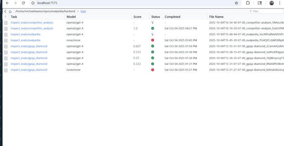Image resolution: width=284 pixels, height=146 pixels.
Task: Click the file icon of the 01:21 PM row
Action: (x=6, y=70)
